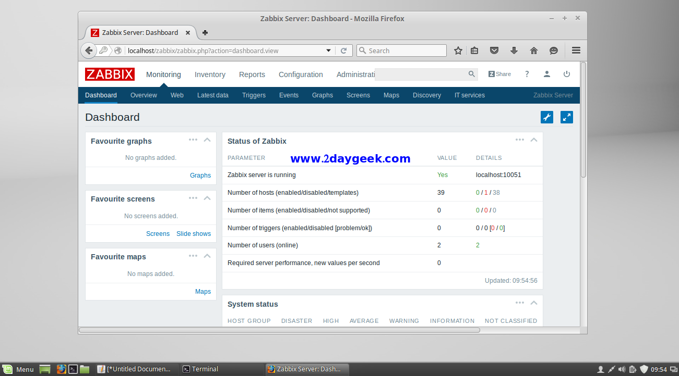
Task: Go to the Maps submenu tab
Action: [x=391, y=95]
